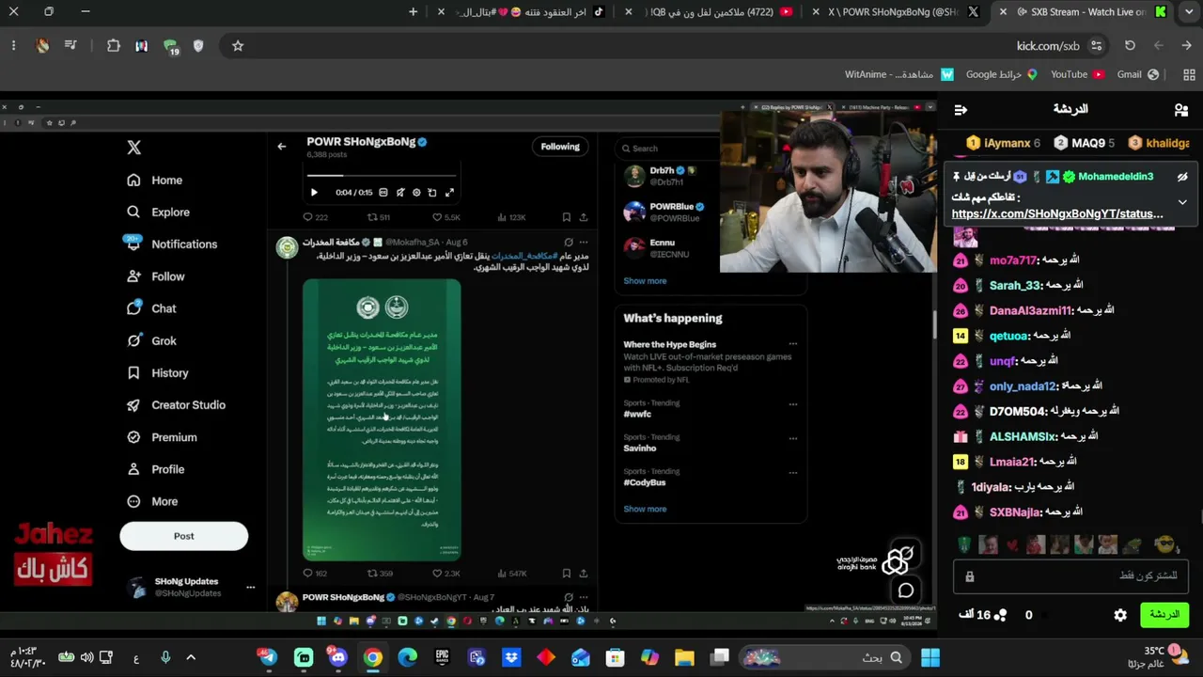This screenshot has height=677, width=1203.
Task: Show hidden system tray icons
Action: 191,657
